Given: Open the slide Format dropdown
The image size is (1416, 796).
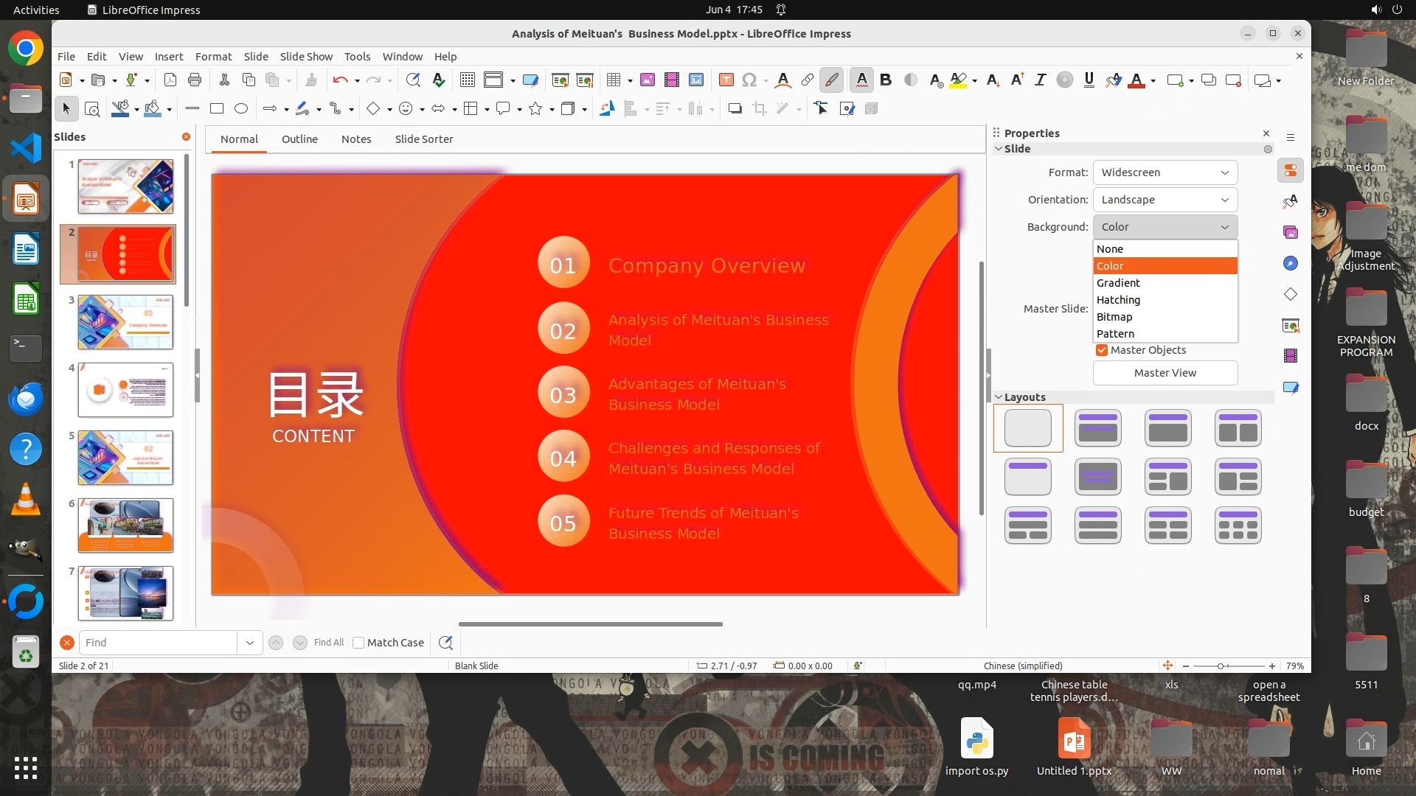Looking at the screenshot, I should click(1165, 172).
